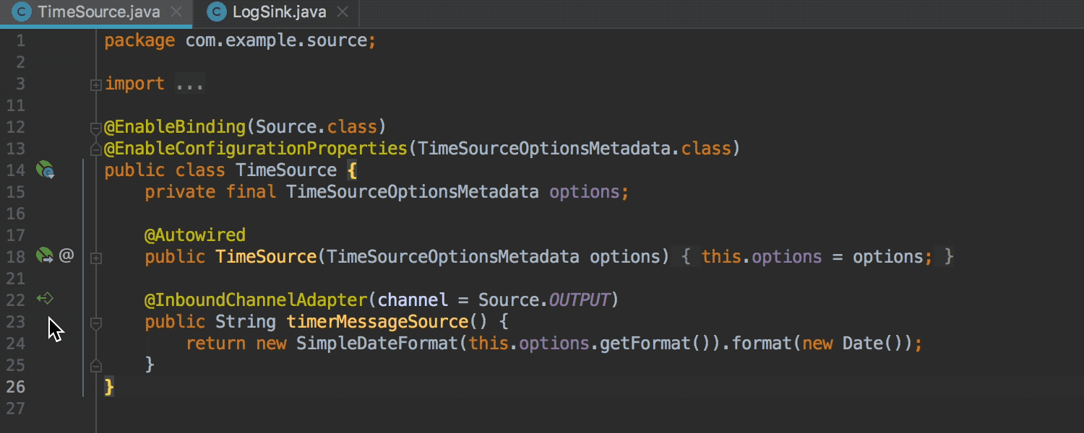Click the @InboundChannelAdapter annotation

(x=256, y=300)
